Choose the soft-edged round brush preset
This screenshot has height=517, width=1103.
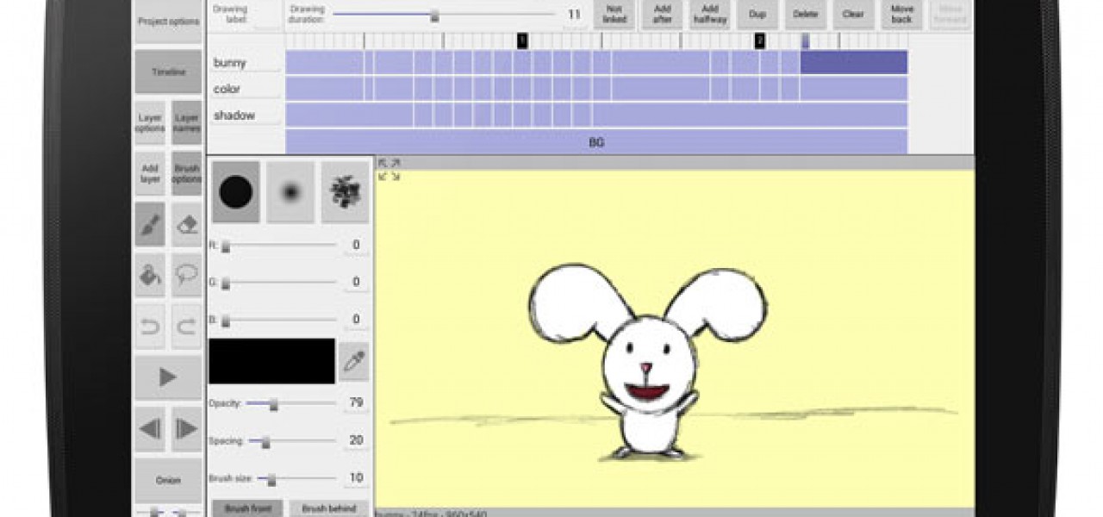[x=290, y=192]
